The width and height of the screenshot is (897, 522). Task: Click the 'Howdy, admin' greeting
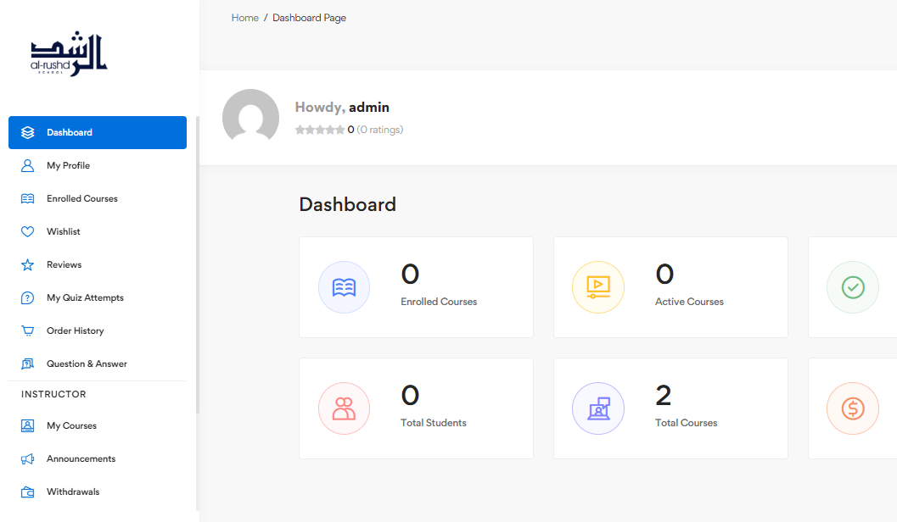[x=342, y=108]
